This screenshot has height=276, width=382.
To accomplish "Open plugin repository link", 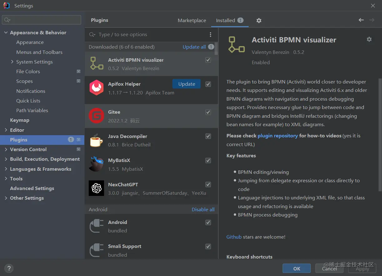I will coord(278,136).
